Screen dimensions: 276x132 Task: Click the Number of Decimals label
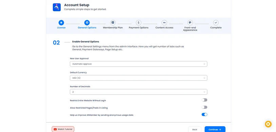[x=80, y=87]
